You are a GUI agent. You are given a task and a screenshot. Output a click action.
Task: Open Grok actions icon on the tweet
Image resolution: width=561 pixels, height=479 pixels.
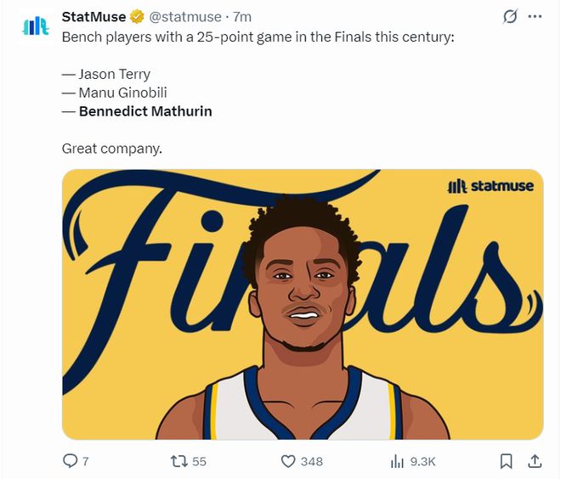[x=511, y=17]
